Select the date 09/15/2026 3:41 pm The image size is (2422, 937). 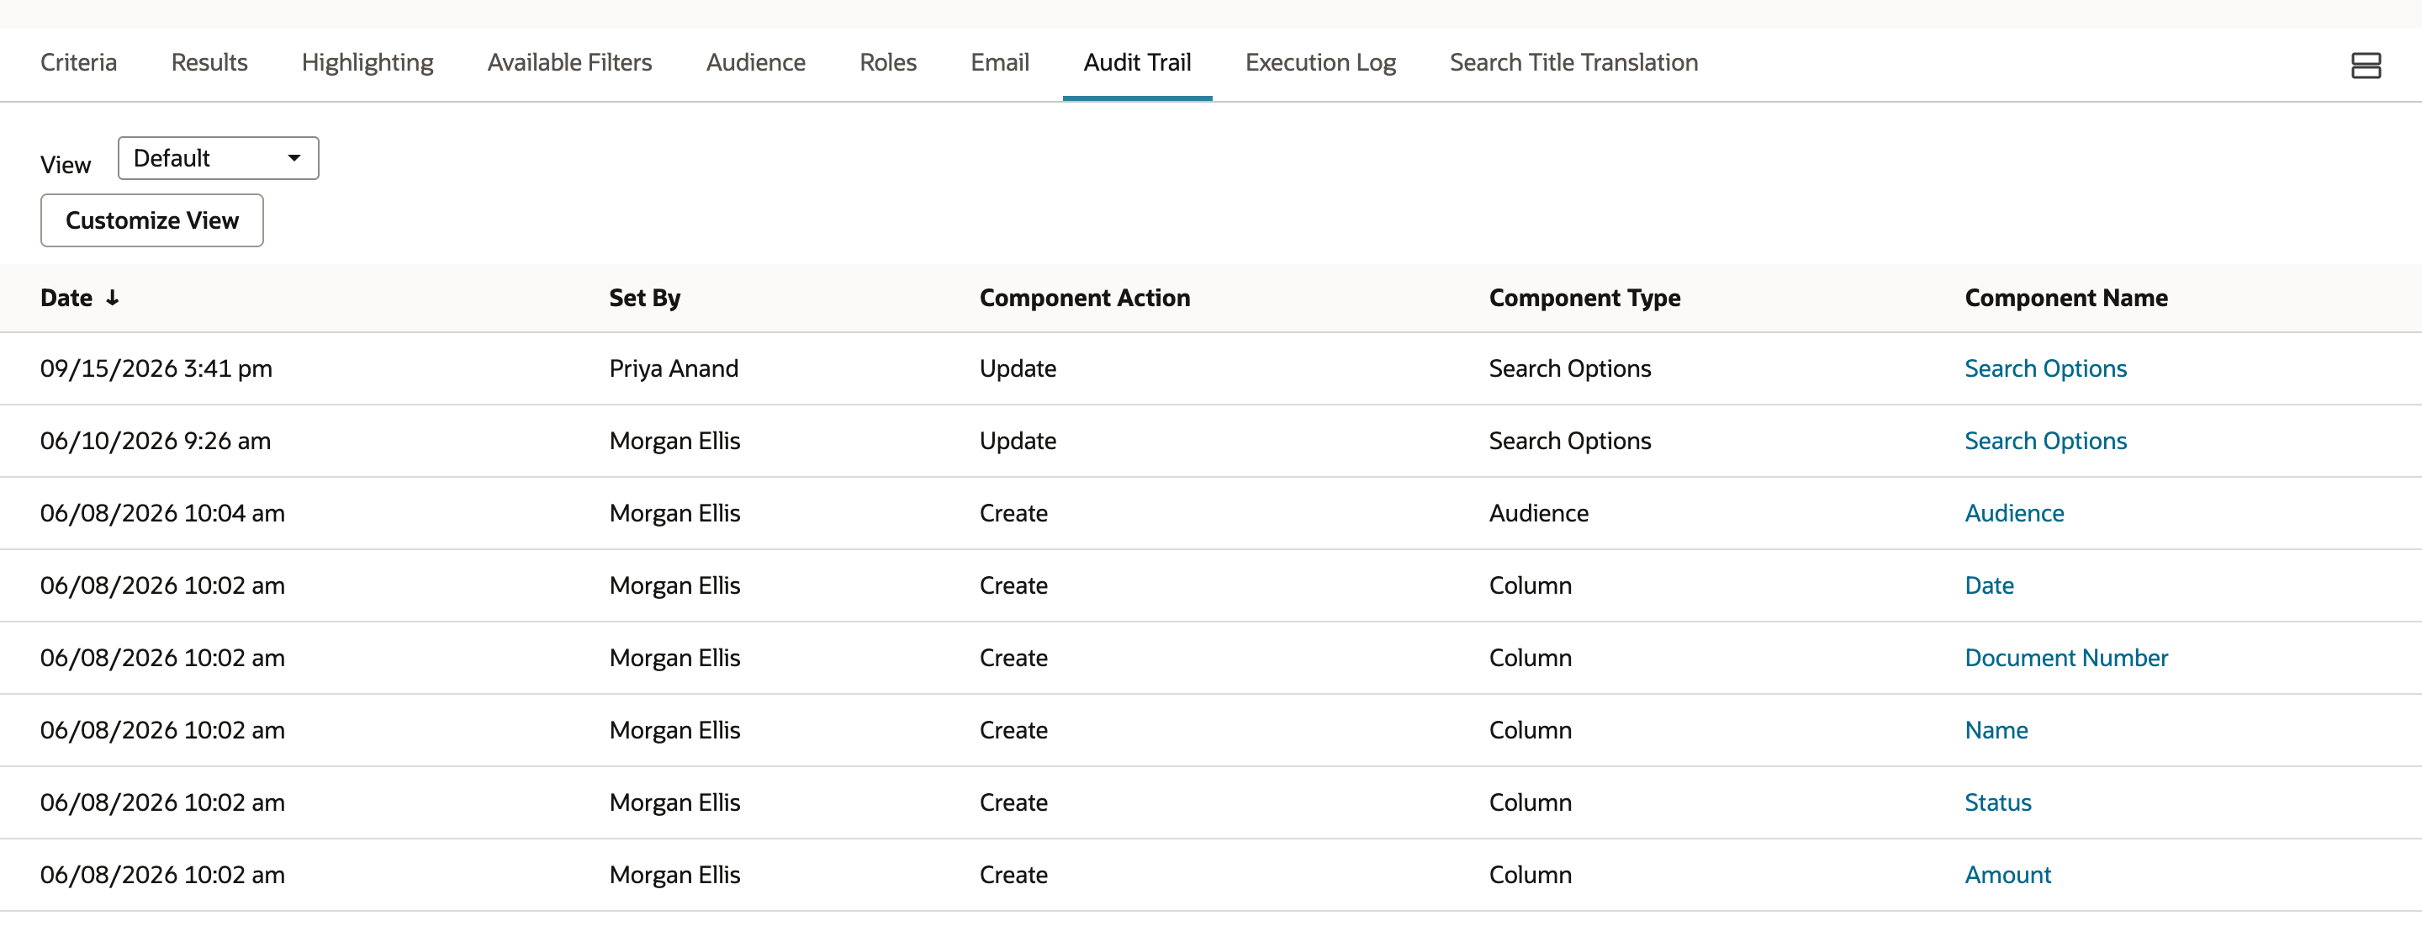pyautogui.click(x=156, y=368)
